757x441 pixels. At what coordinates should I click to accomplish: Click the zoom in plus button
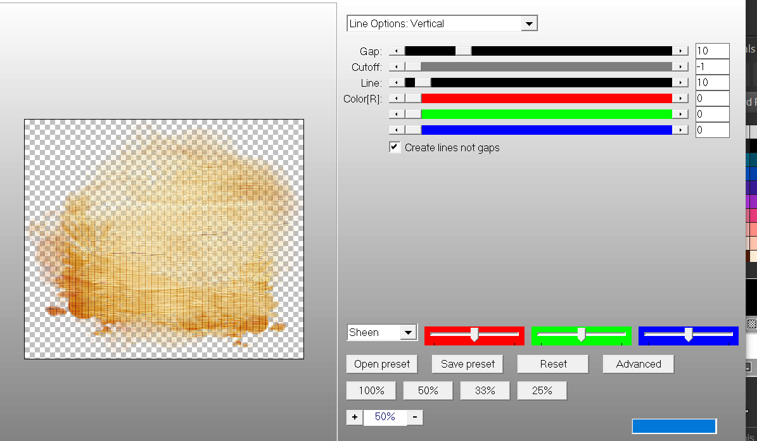(354, 418)
